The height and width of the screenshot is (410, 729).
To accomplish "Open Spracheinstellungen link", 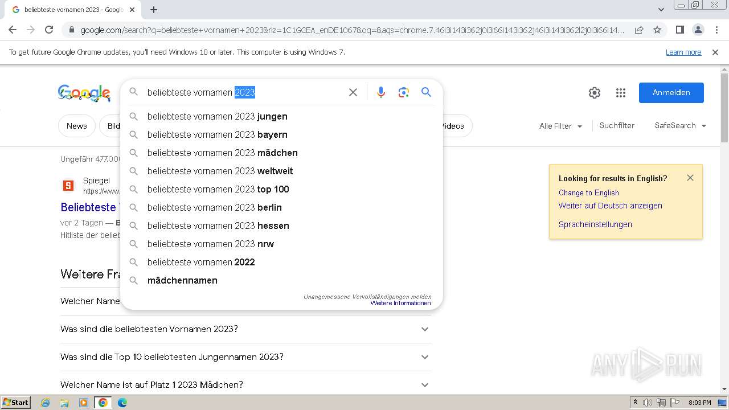I will (x=595, y=224).
